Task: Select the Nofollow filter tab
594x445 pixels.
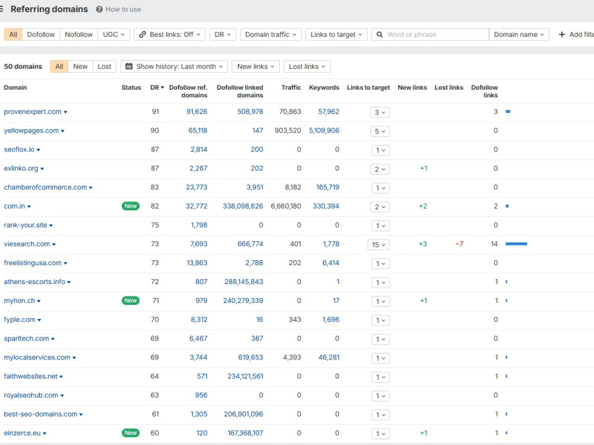Action: click(79, 34)
